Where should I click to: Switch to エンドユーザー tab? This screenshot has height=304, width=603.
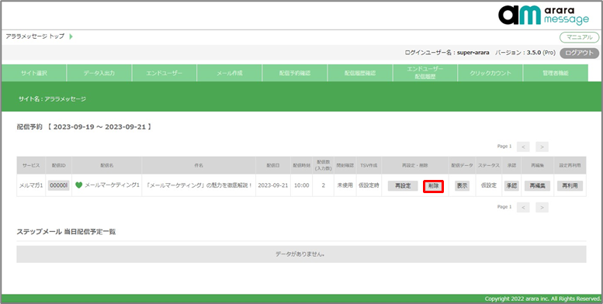(x=165, y=73)
